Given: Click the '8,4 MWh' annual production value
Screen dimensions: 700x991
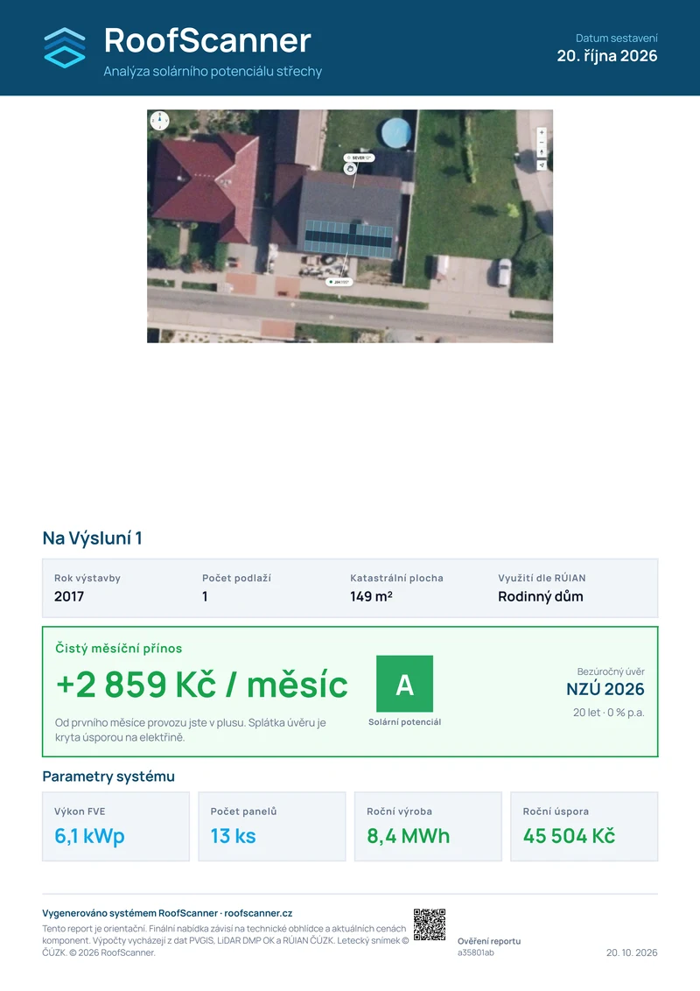Looking at the screenshot, I should pos(408,835).
